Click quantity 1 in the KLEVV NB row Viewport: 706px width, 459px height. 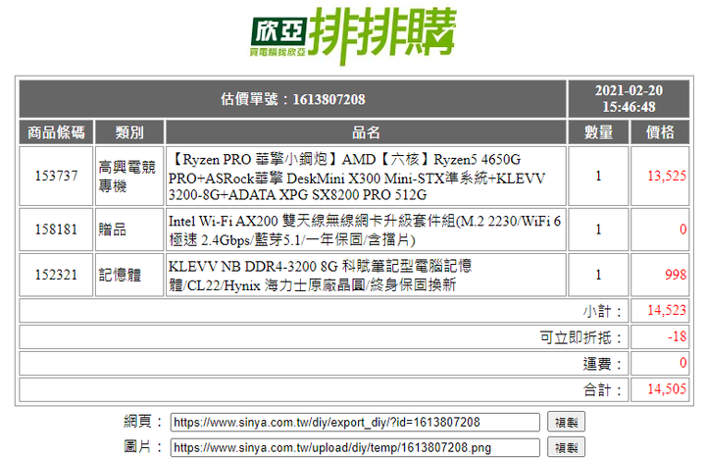pyautogui.click(x=598, y=275)
